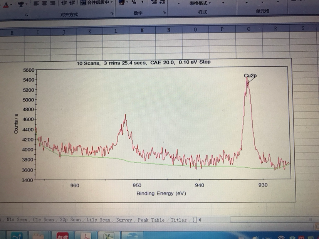
Task: Apply percent style with the % icon
Action: click(x=134, y=2)
